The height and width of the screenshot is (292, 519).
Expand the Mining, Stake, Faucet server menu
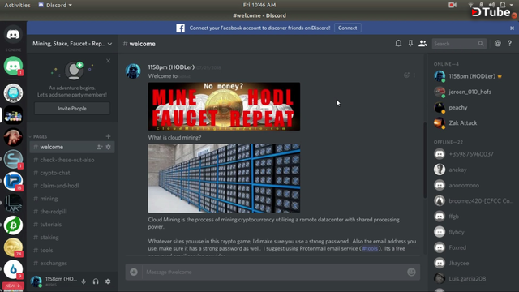pos(72,44)
